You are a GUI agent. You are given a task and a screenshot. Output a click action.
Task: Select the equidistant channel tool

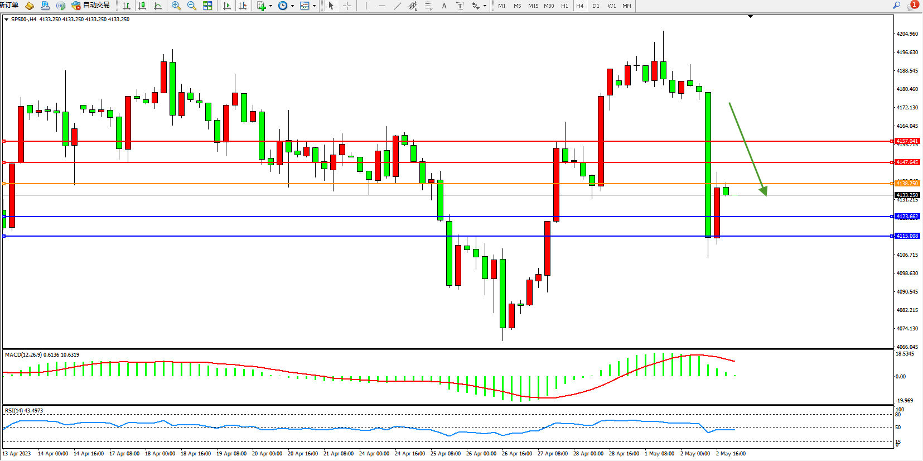[413, 6]
